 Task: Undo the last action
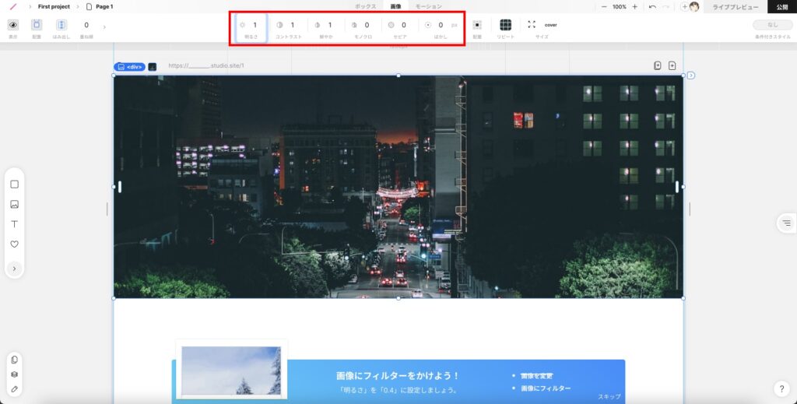point(652,6)
